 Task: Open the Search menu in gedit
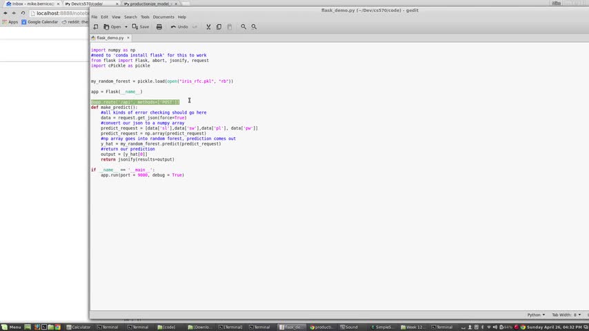click(x=131, y=17)
